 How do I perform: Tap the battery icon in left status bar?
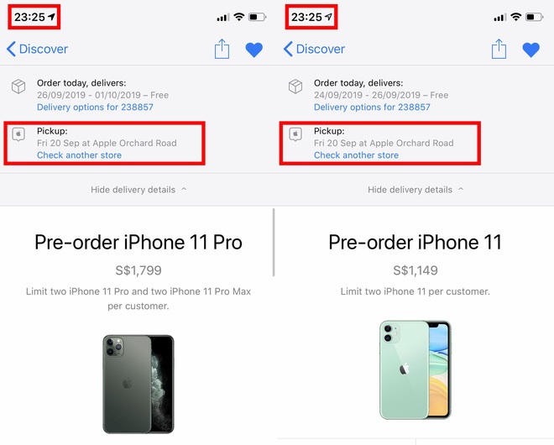(x=257, y=17)
